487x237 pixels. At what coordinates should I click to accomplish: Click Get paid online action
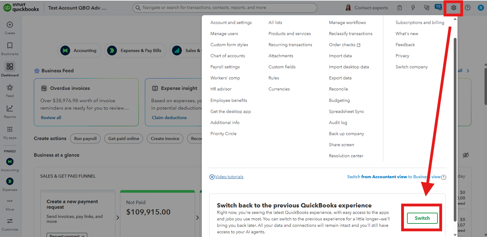[x=124, y=139]
